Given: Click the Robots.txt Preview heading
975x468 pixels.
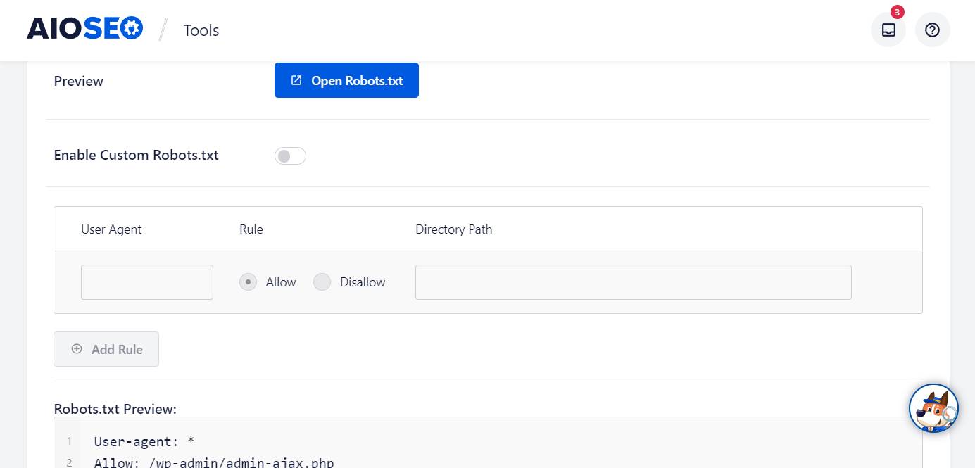Looking at the screenshot, I should 115,409.
